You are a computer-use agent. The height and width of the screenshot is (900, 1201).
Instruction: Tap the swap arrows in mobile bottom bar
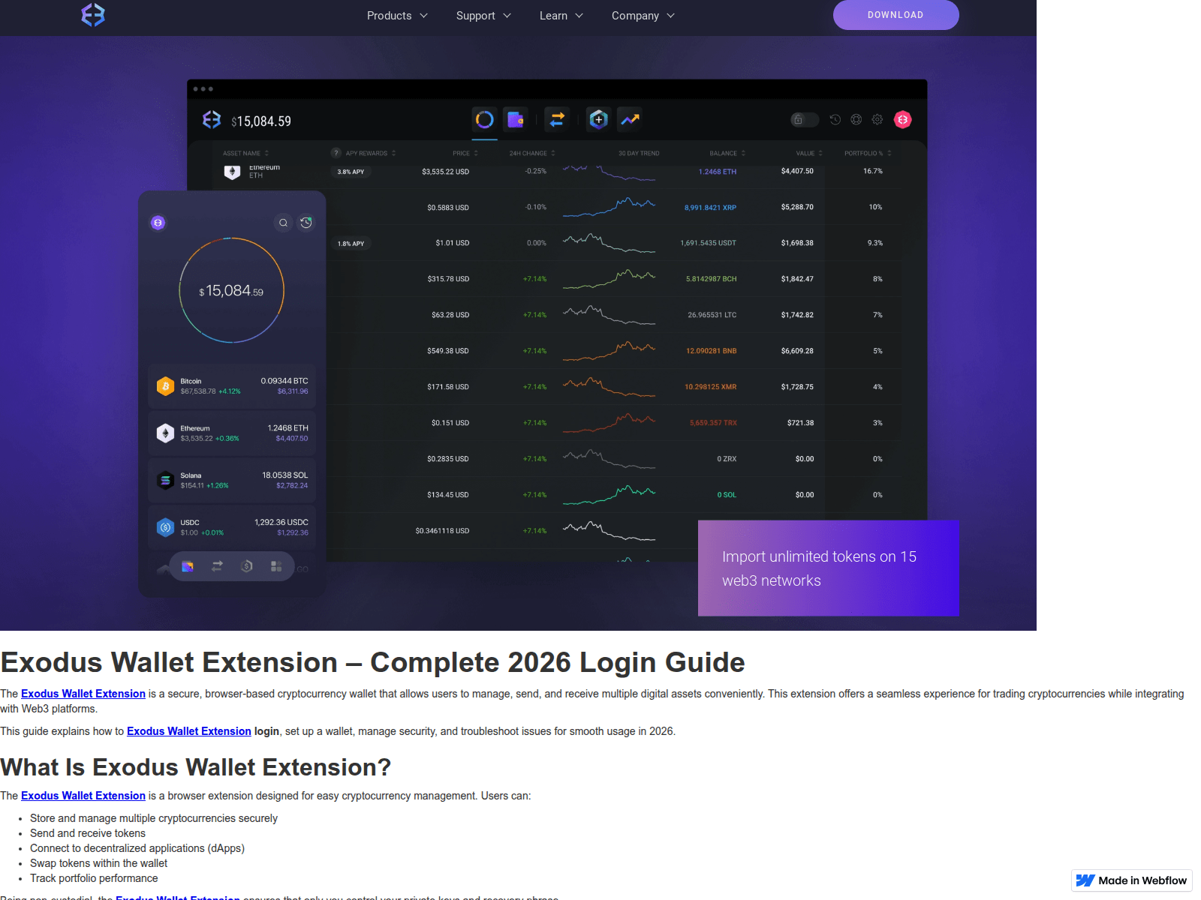pos(217,566)
